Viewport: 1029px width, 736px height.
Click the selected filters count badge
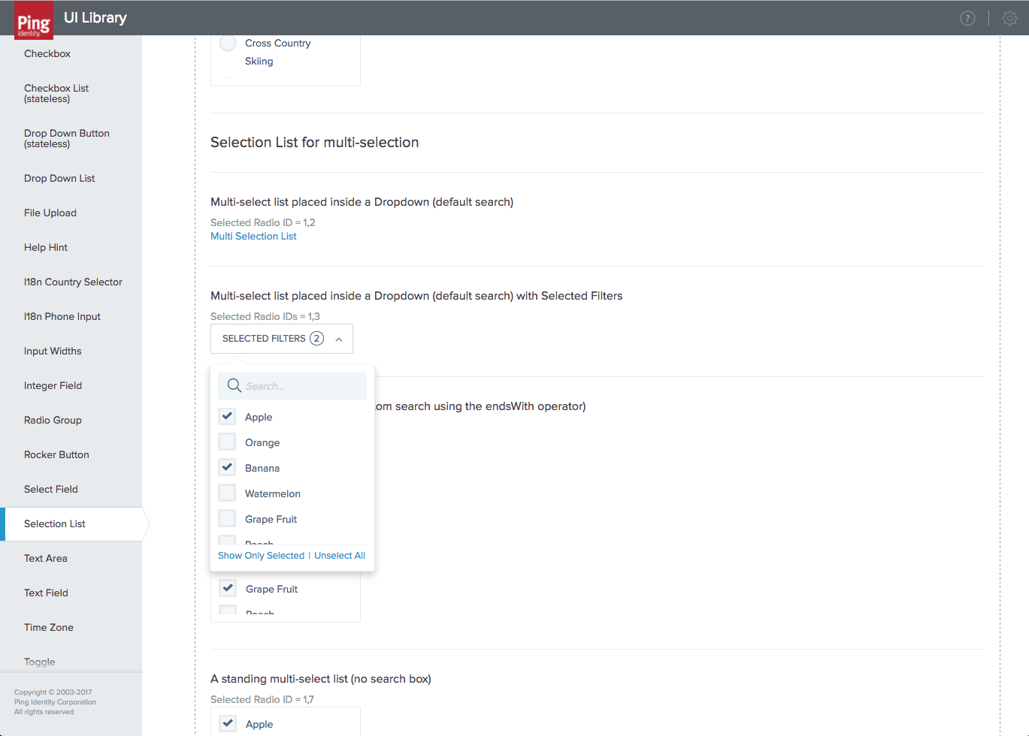click(316, 339)
